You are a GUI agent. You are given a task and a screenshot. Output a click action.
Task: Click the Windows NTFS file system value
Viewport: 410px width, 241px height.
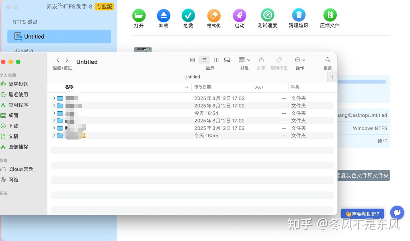pyautogui.click(x=370, y=128)
